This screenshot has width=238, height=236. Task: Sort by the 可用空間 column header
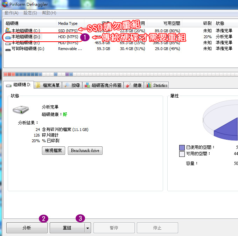[x=165, y=23]
